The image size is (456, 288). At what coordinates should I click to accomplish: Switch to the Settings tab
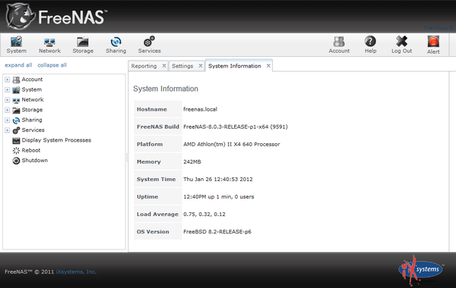tap(182, 66)
